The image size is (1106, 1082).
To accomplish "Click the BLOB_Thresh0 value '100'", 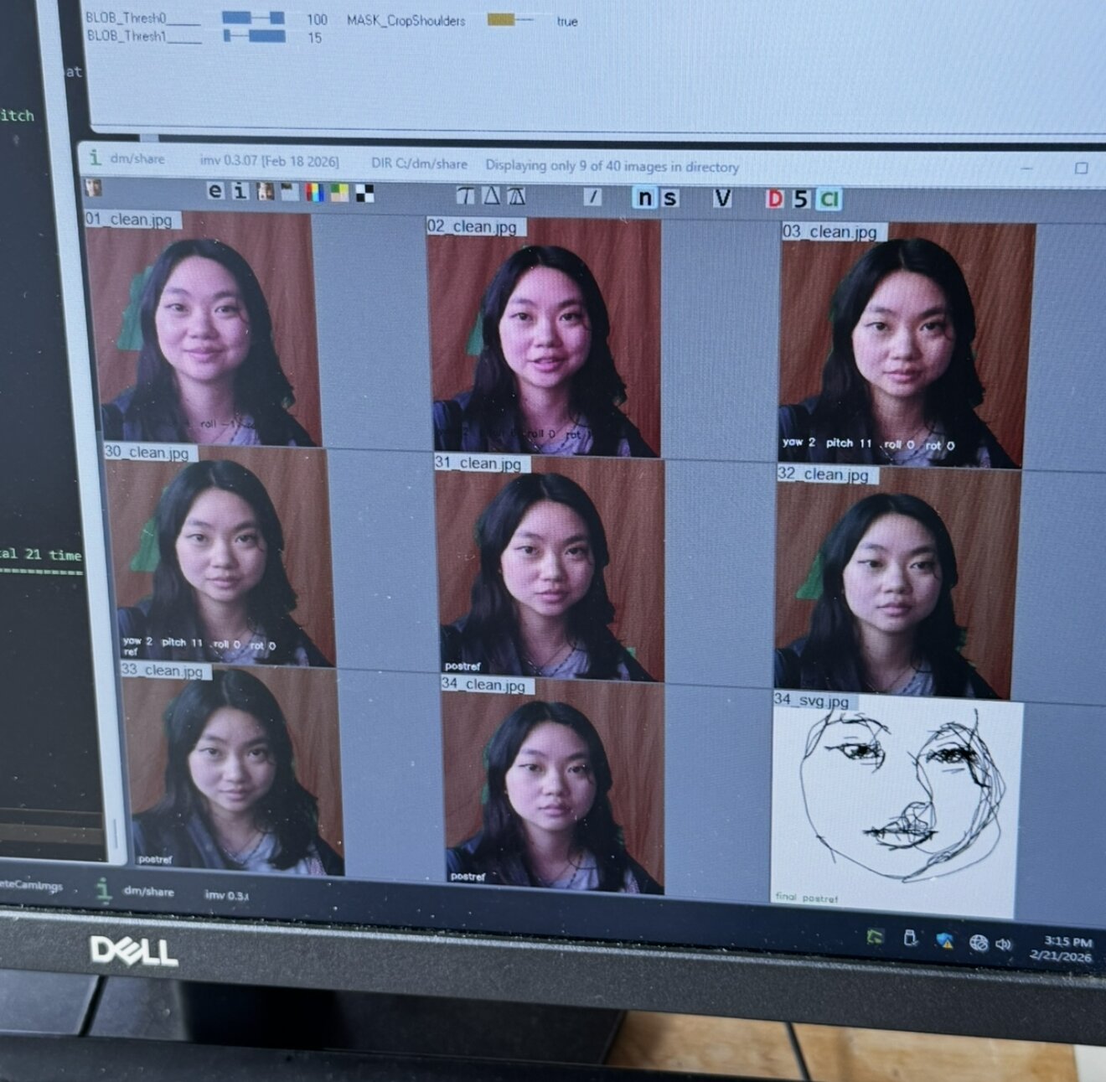I will point(317,19).
